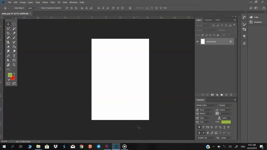The image size is (267, 150).
Task: Select the Eyedropper tool
Action: click(14, 33)
